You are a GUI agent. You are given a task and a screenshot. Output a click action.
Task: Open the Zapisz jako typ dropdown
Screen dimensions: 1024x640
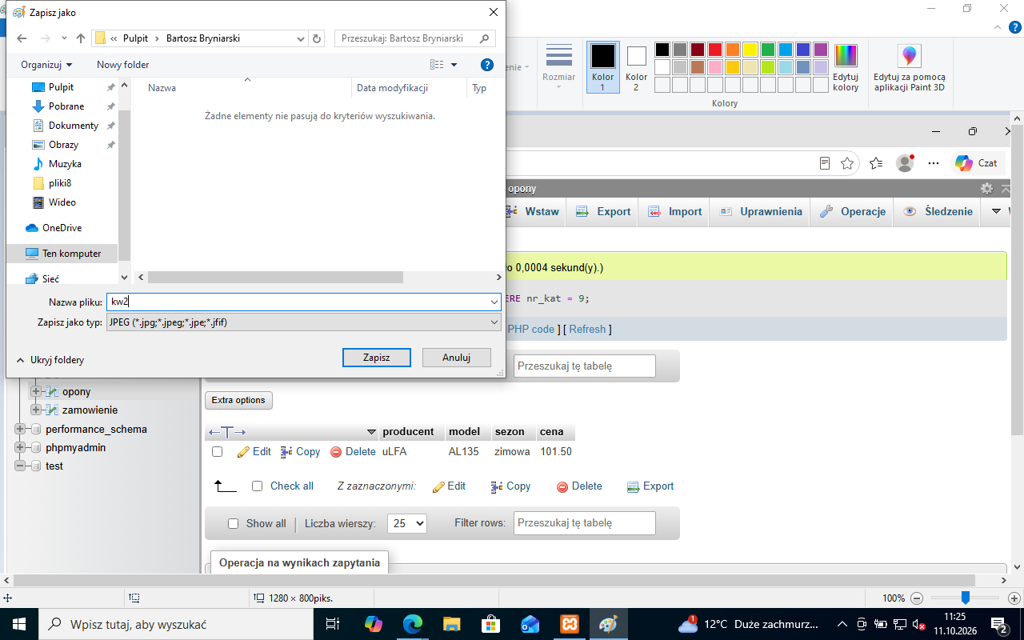pos(303,322)
